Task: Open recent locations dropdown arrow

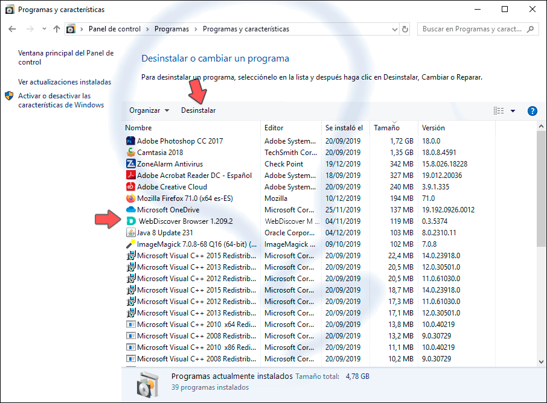Action: (44, 29)
